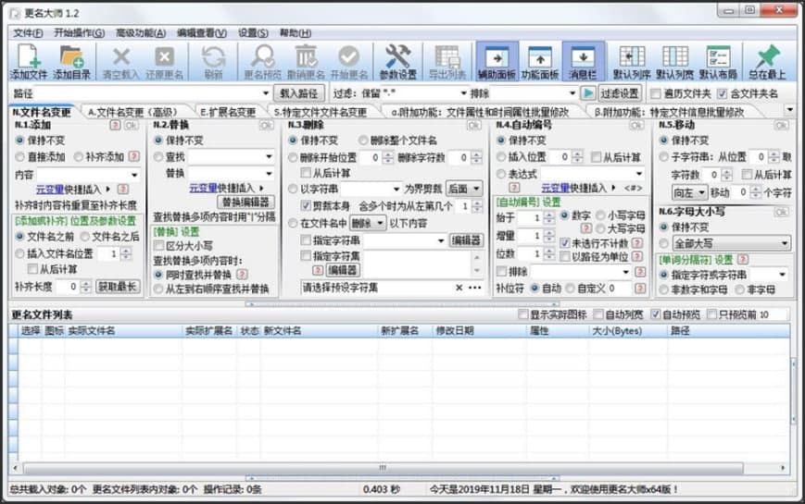Open the 设置(S) menu
805x504 pixels.
pos(253,33)
